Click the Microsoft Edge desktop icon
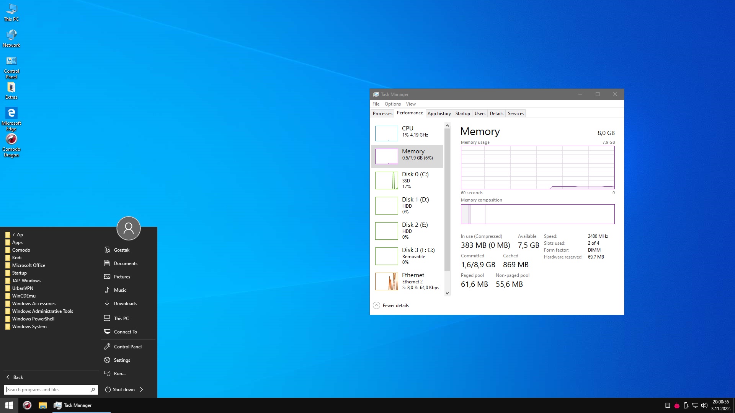This screenshot has width=735, height=413. pos(11,113)
